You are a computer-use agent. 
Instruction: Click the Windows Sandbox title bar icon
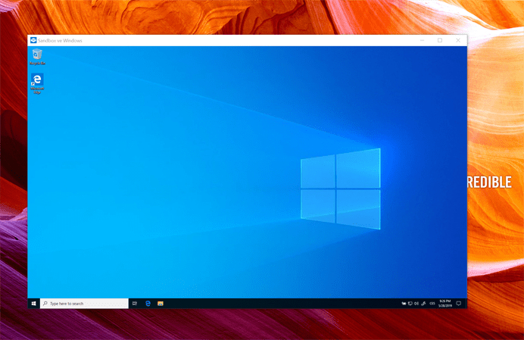[33, 40]
